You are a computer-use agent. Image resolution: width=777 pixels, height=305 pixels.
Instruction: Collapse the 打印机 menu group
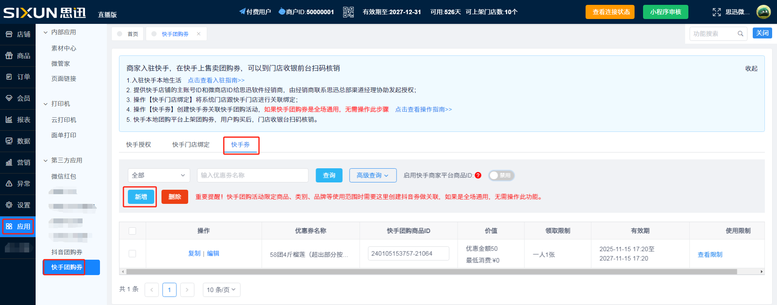pos(46,104)
